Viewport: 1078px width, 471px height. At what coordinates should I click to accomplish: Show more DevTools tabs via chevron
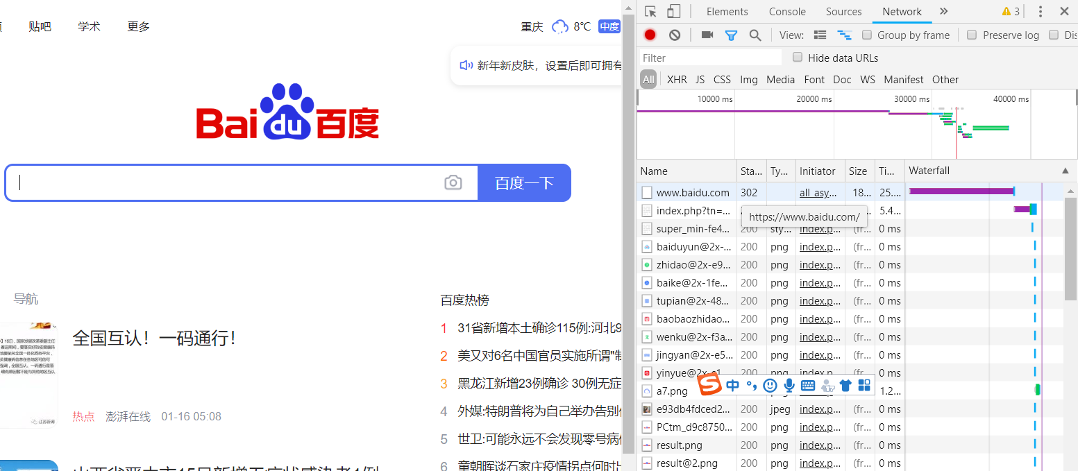[943, 11]
